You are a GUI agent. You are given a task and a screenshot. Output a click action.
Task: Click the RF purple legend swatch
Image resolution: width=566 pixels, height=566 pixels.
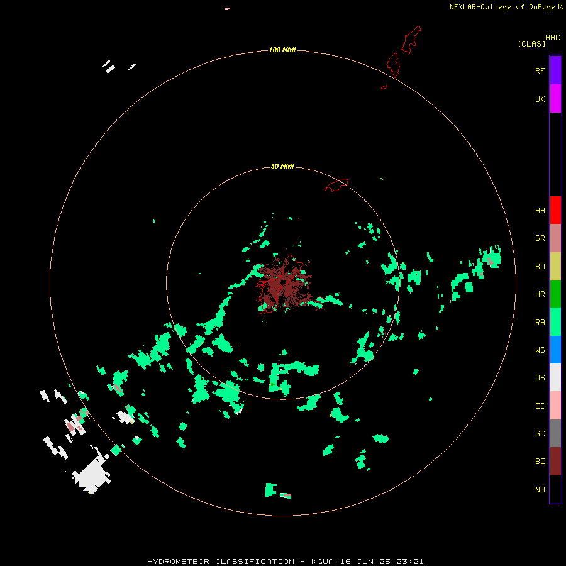[x=555, y=70]
